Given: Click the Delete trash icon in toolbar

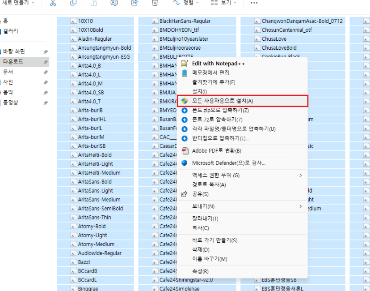Looking at the screenshot, I should 155,3.
